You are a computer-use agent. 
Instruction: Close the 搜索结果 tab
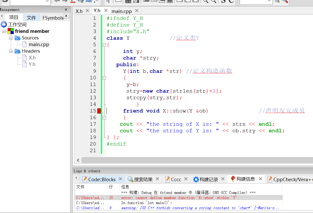(157, 179)
